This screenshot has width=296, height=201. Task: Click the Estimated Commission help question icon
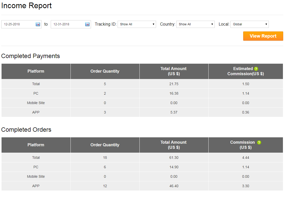(x=256, y=69)
